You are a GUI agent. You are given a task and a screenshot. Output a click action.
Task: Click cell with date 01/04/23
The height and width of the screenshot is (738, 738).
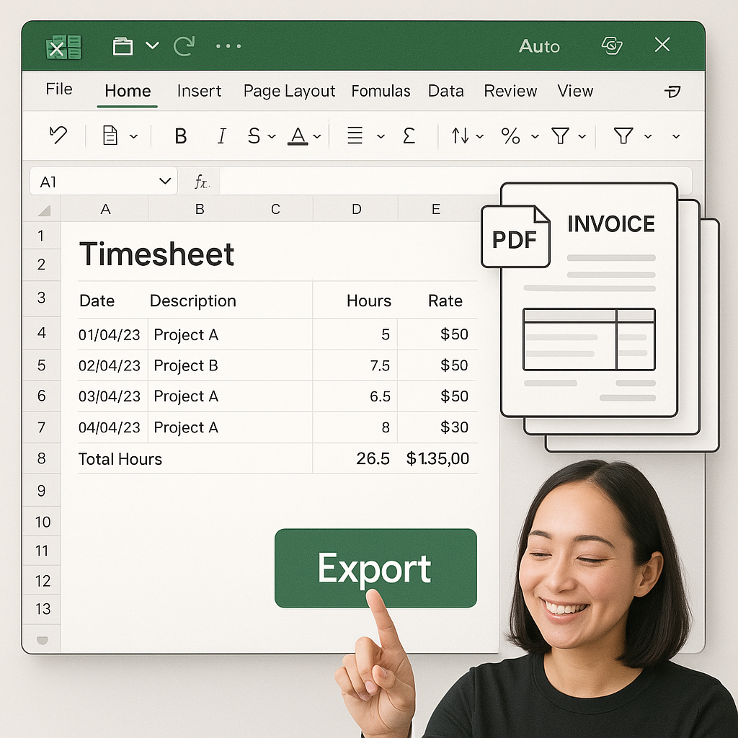pos(110,334)
